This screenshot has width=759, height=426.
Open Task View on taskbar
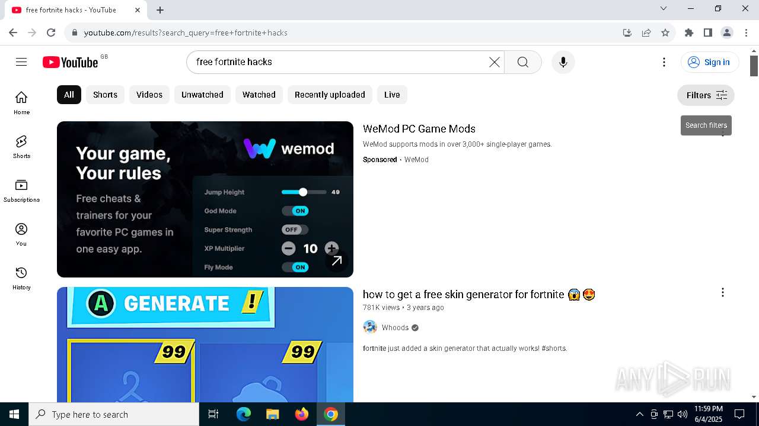pyautogui.click(x=213, y=414)
